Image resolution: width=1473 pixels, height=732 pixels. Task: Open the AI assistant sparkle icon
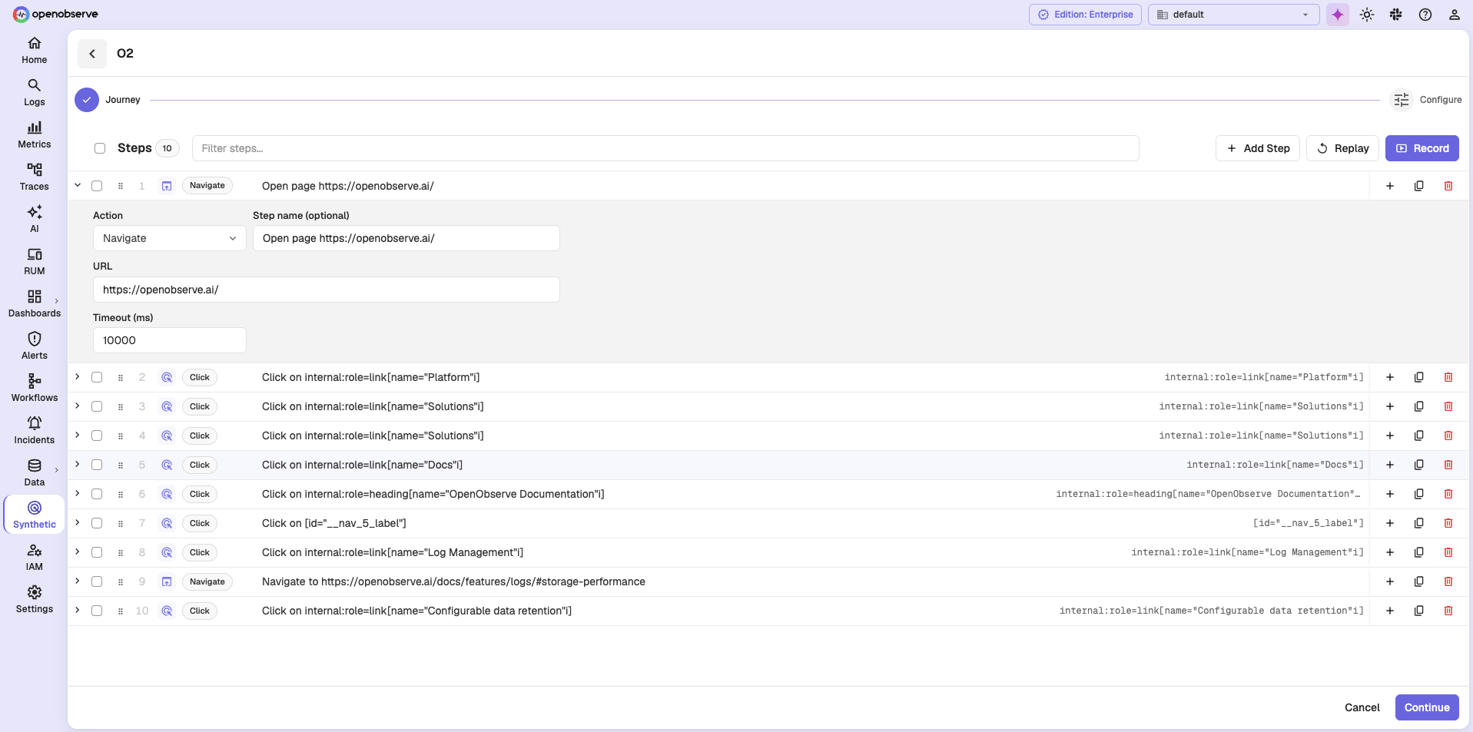(x=1338, y=15)
